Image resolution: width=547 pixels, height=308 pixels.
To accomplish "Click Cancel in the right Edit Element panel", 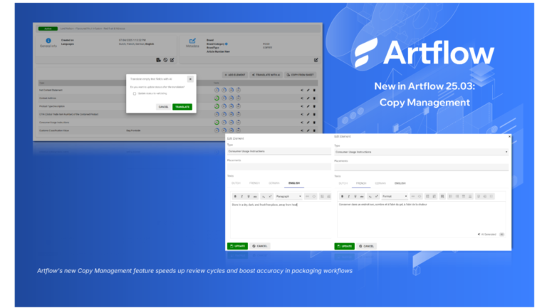I will (367, 247).
